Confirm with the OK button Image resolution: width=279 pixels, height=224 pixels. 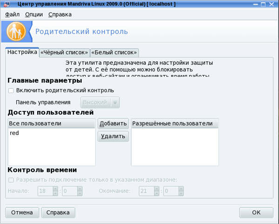tap(256, 212)
